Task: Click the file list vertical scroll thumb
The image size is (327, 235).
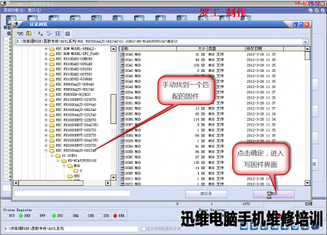Action: point(307,55)
